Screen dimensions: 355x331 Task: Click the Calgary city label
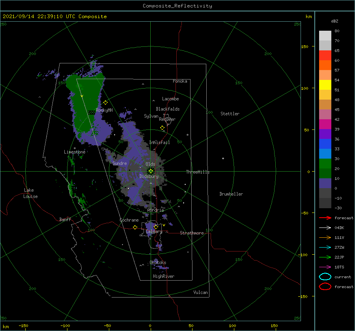point(154,231)
